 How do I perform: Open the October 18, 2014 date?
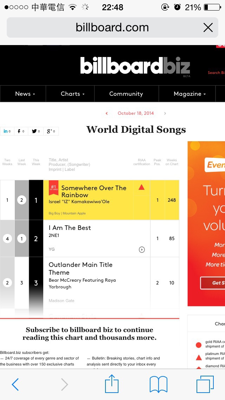pyautogui.click(x=136, y=113)
